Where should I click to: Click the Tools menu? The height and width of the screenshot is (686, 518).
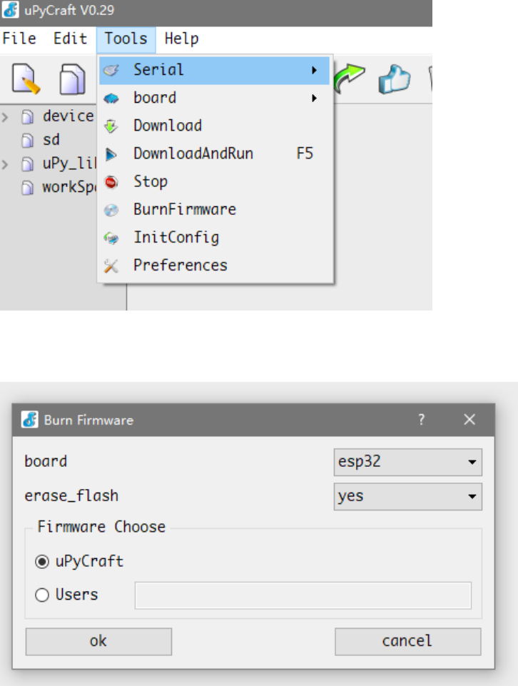pyautogui.click(x=126, y=39)
